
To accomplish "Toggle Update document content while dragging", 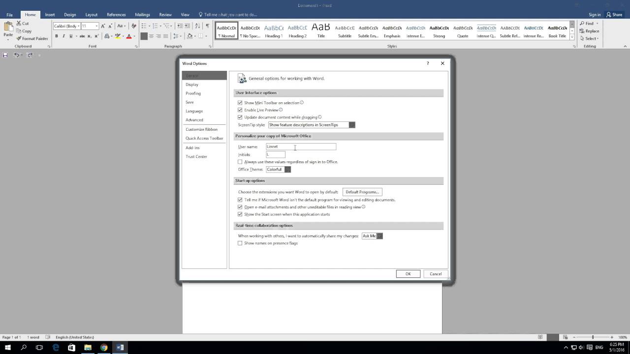I will click(240, 118).
